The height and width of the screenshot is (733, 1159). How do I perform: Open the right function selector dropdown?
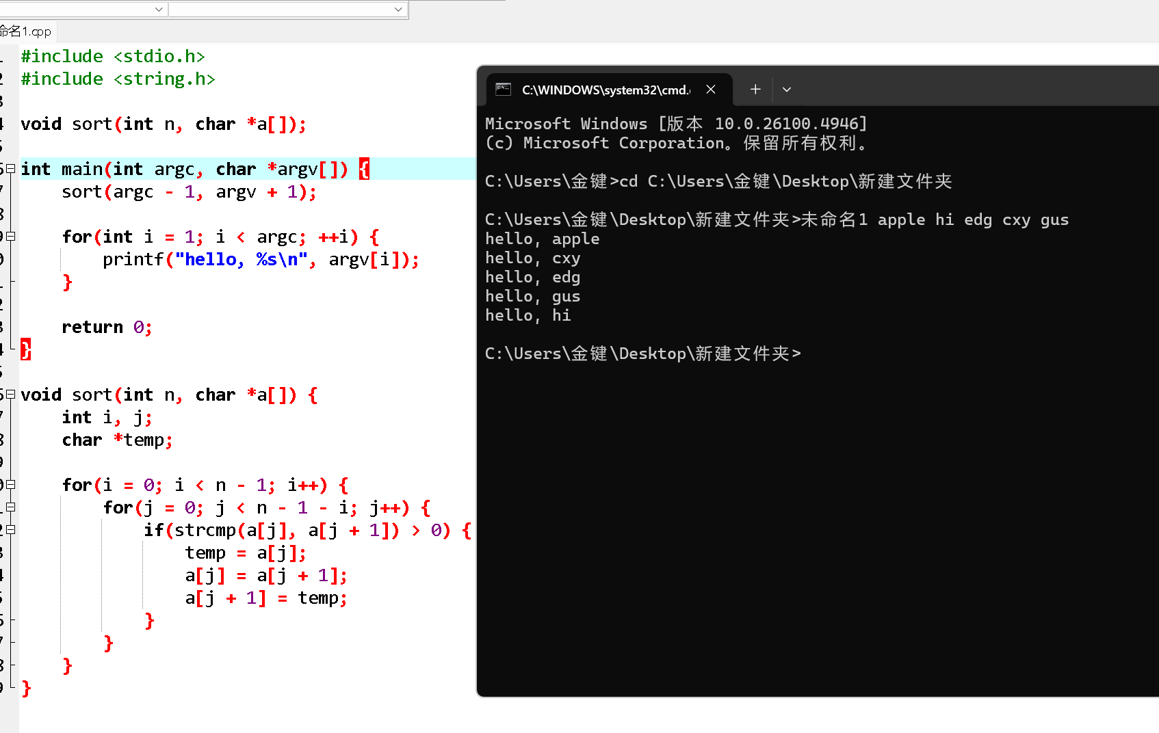tap(398, 9)
